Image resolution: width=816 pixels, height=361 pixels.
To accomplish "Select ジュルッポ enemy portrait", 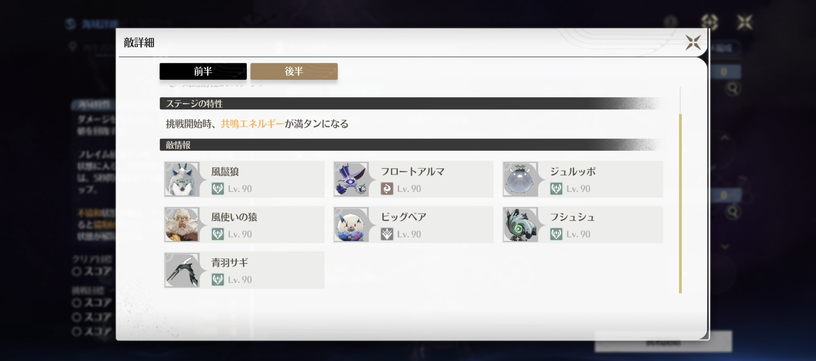I will (520, 179).
